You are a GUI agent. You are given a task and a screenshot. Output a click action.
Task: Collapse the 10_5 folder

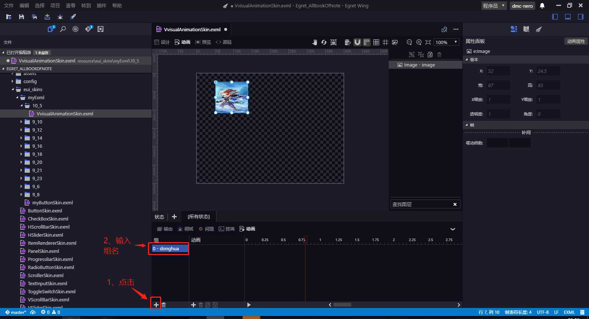[x=21, y=106]
